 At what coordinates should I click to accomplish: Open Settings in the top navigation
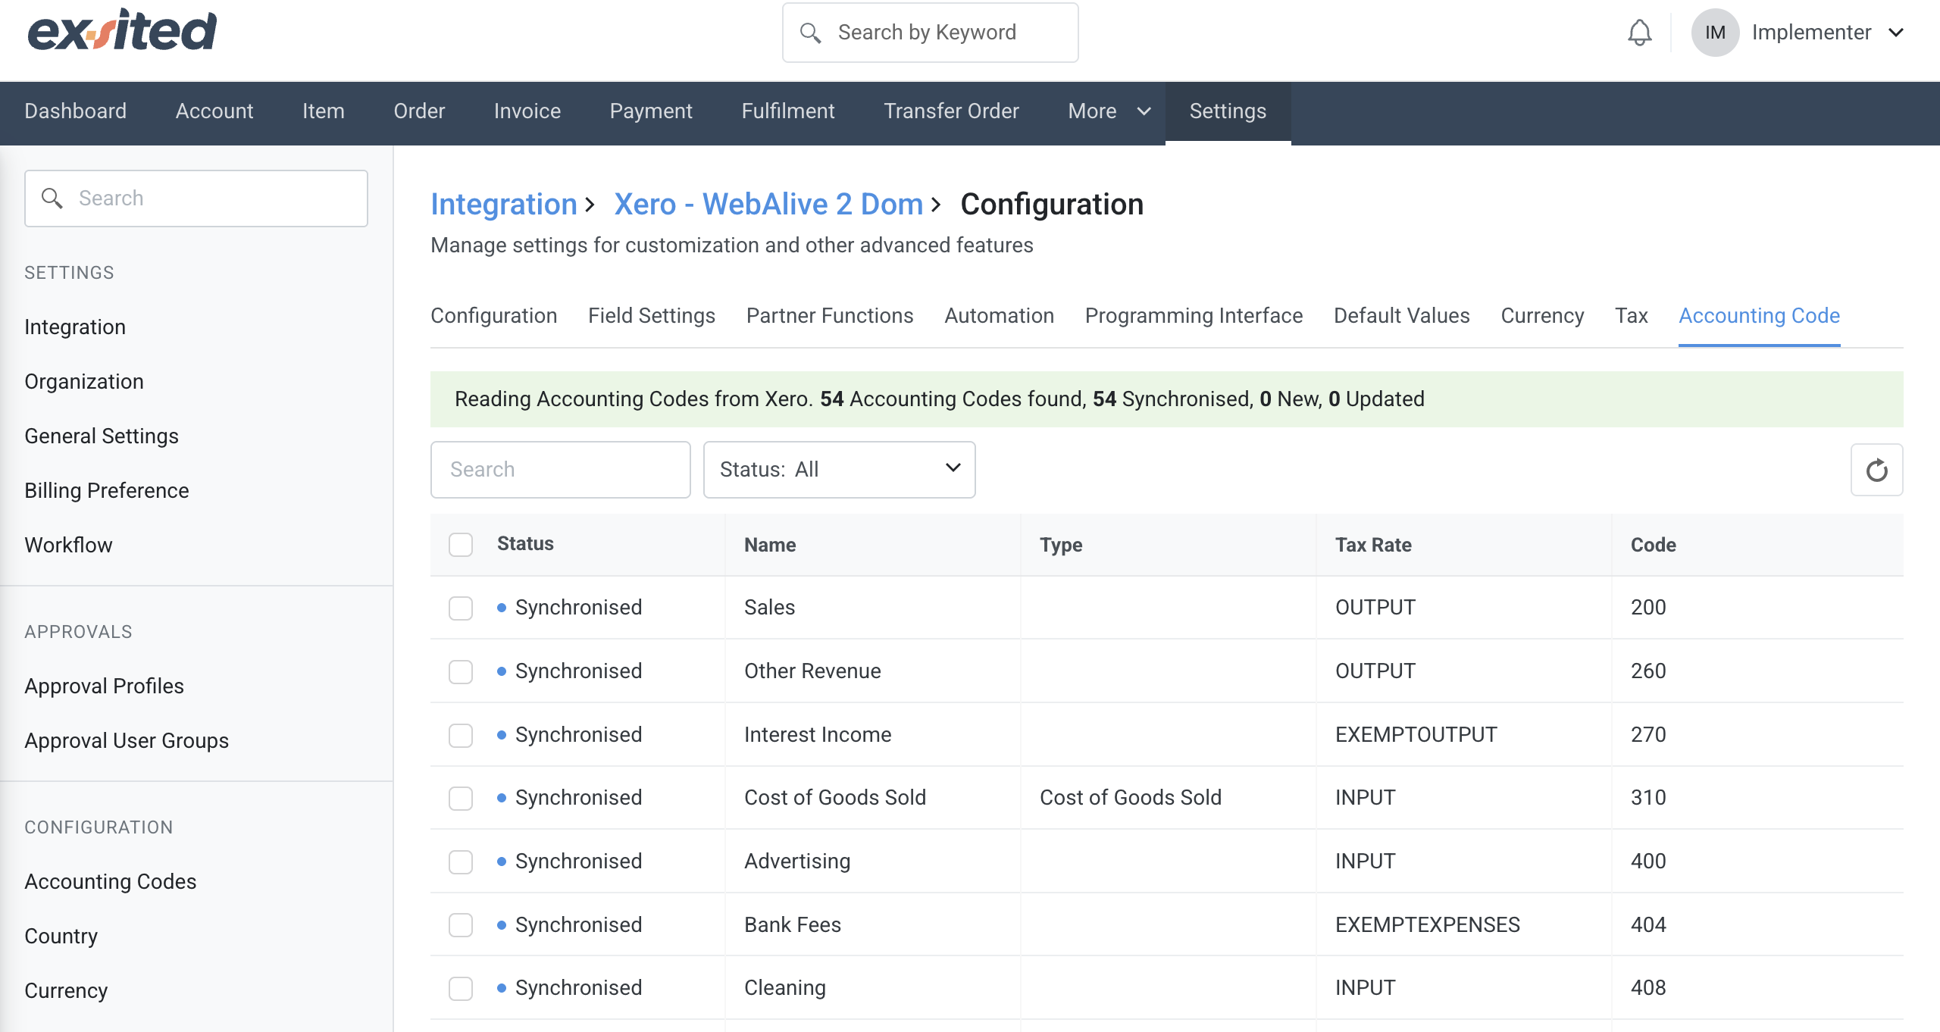[x=1228, y=111]
